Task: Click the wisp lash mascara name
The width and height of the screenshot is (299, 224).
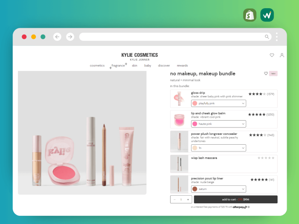Action: (204, 158)
